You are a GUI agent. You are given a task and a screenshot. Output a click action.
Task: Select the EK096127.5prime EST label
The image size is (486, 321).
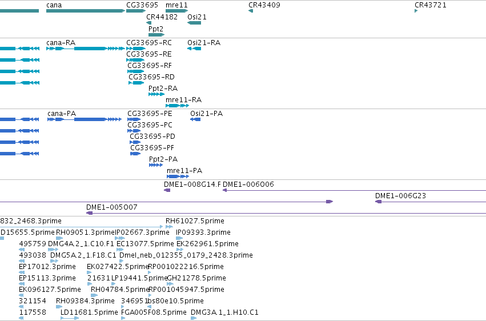[50, 290]
